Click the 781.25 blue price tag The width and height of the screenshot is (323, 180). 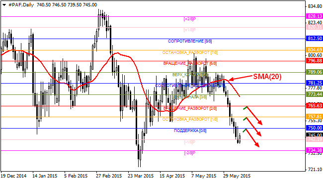[315, 83]
